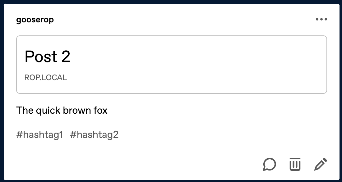
Task: Click the word "The" starting the post body
Action: pos(23,110)
